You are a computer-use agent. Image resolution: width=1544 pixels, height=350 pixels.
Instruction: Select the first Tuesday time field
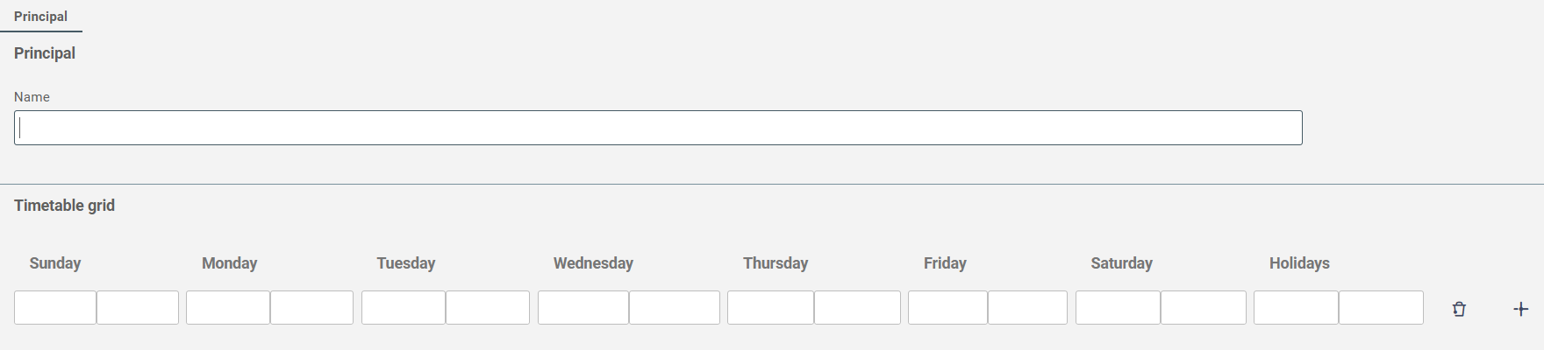(404, 308)
